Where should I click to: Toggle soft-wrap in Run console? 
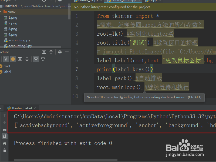pyautogui.click(x=4, y=129)
